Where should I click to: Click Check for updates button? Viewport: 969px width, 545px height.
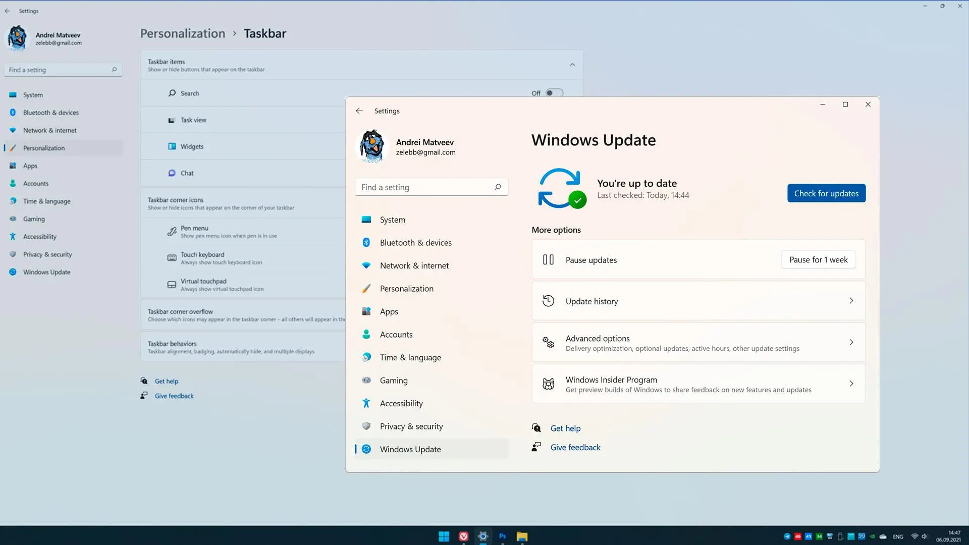pyautogui.click(x=826, y=193)
